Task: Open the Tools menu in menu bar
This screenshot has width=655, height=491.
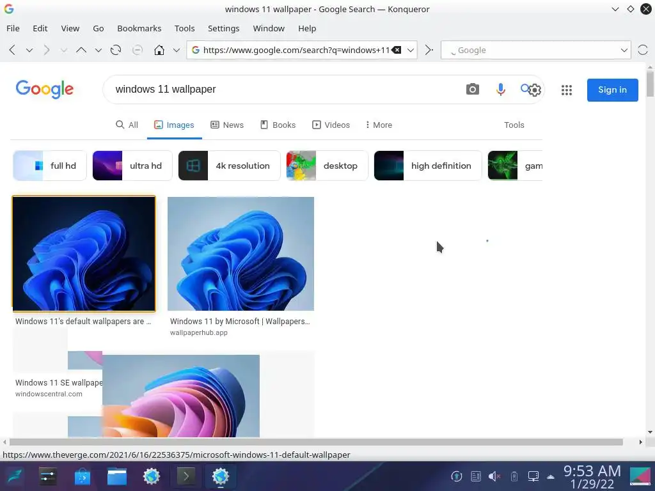Action: pos(185,28)
